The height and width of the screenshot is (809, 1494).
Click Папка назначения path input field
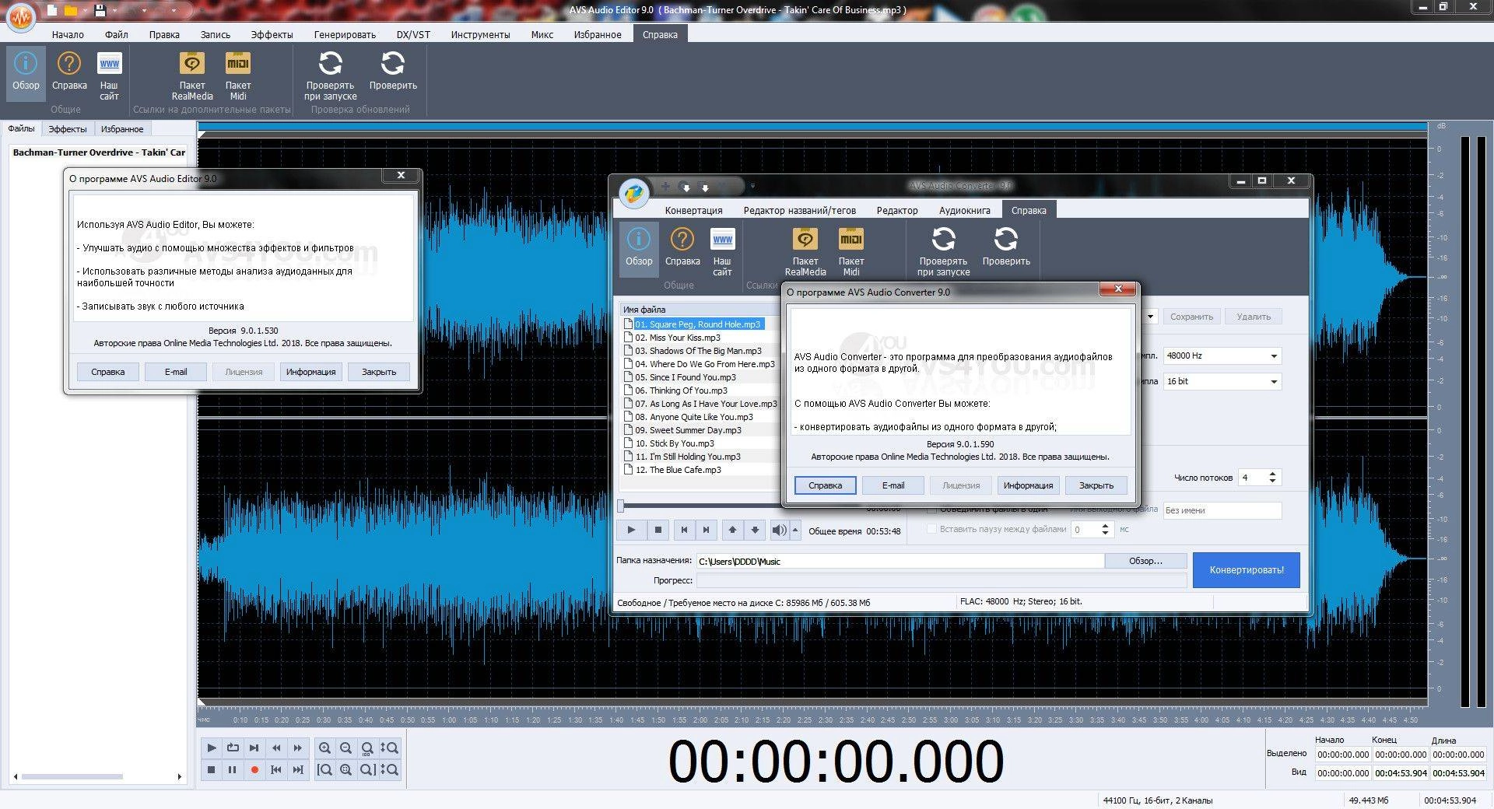(x=900, y=561)
